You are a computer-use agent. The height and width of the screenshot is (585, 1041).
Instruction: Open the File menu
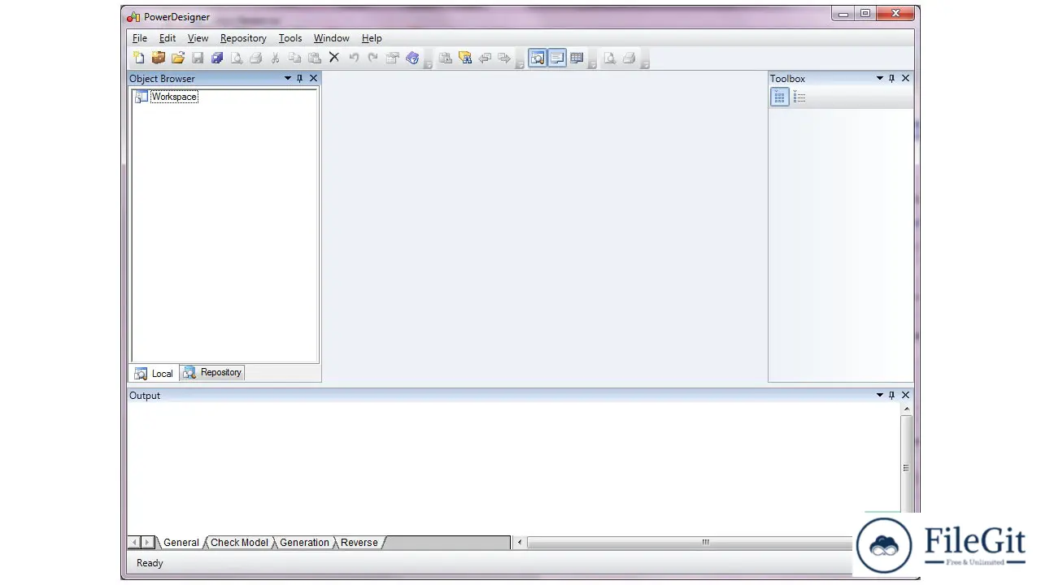pyautogui.click(x=140, y=38)
